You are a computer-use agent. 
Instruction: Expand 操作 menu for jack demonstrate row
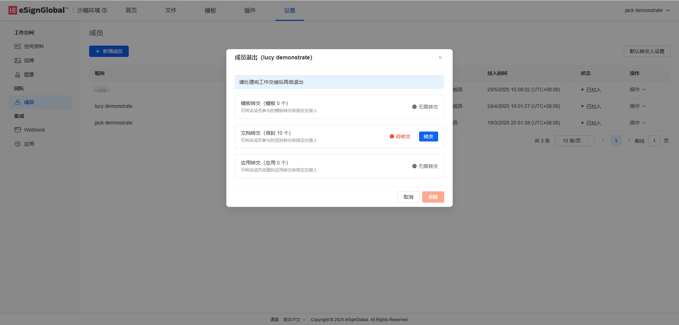[x=638, y=123]
